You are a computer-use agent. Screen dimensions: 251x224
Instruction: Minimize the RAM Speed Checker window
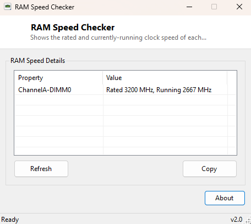189,7
